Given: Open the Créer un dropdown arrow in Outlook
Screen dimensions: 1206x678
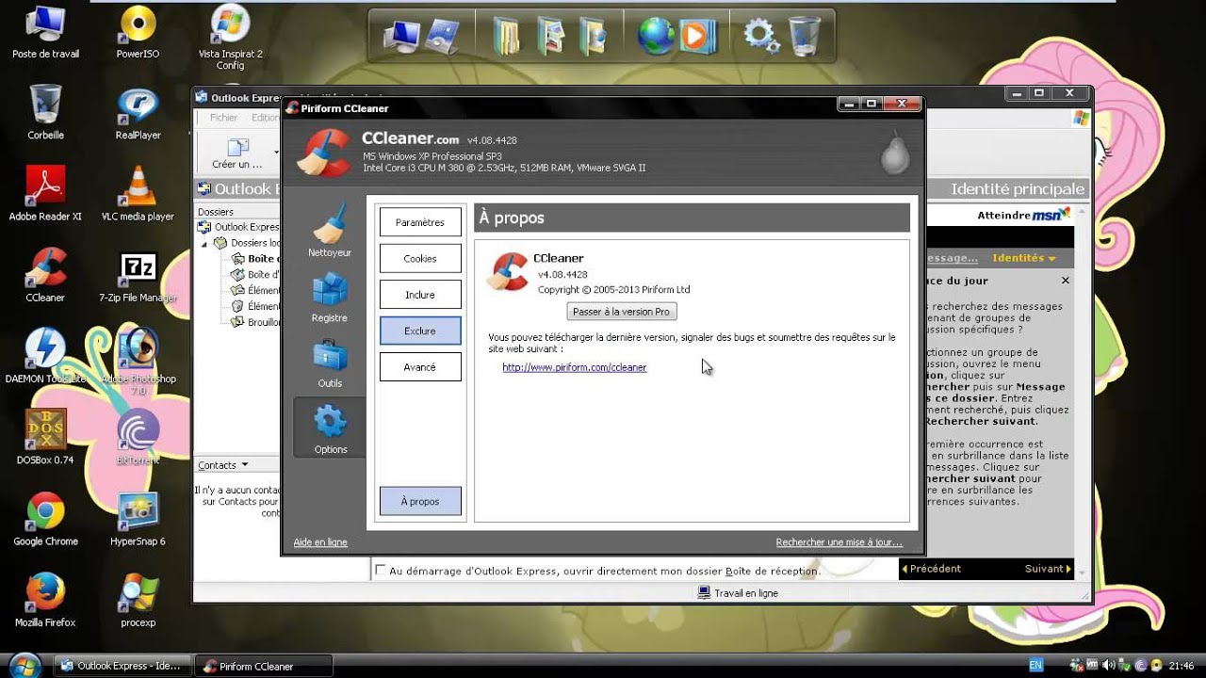Looking at the screenshot, I should coord(276,151).
